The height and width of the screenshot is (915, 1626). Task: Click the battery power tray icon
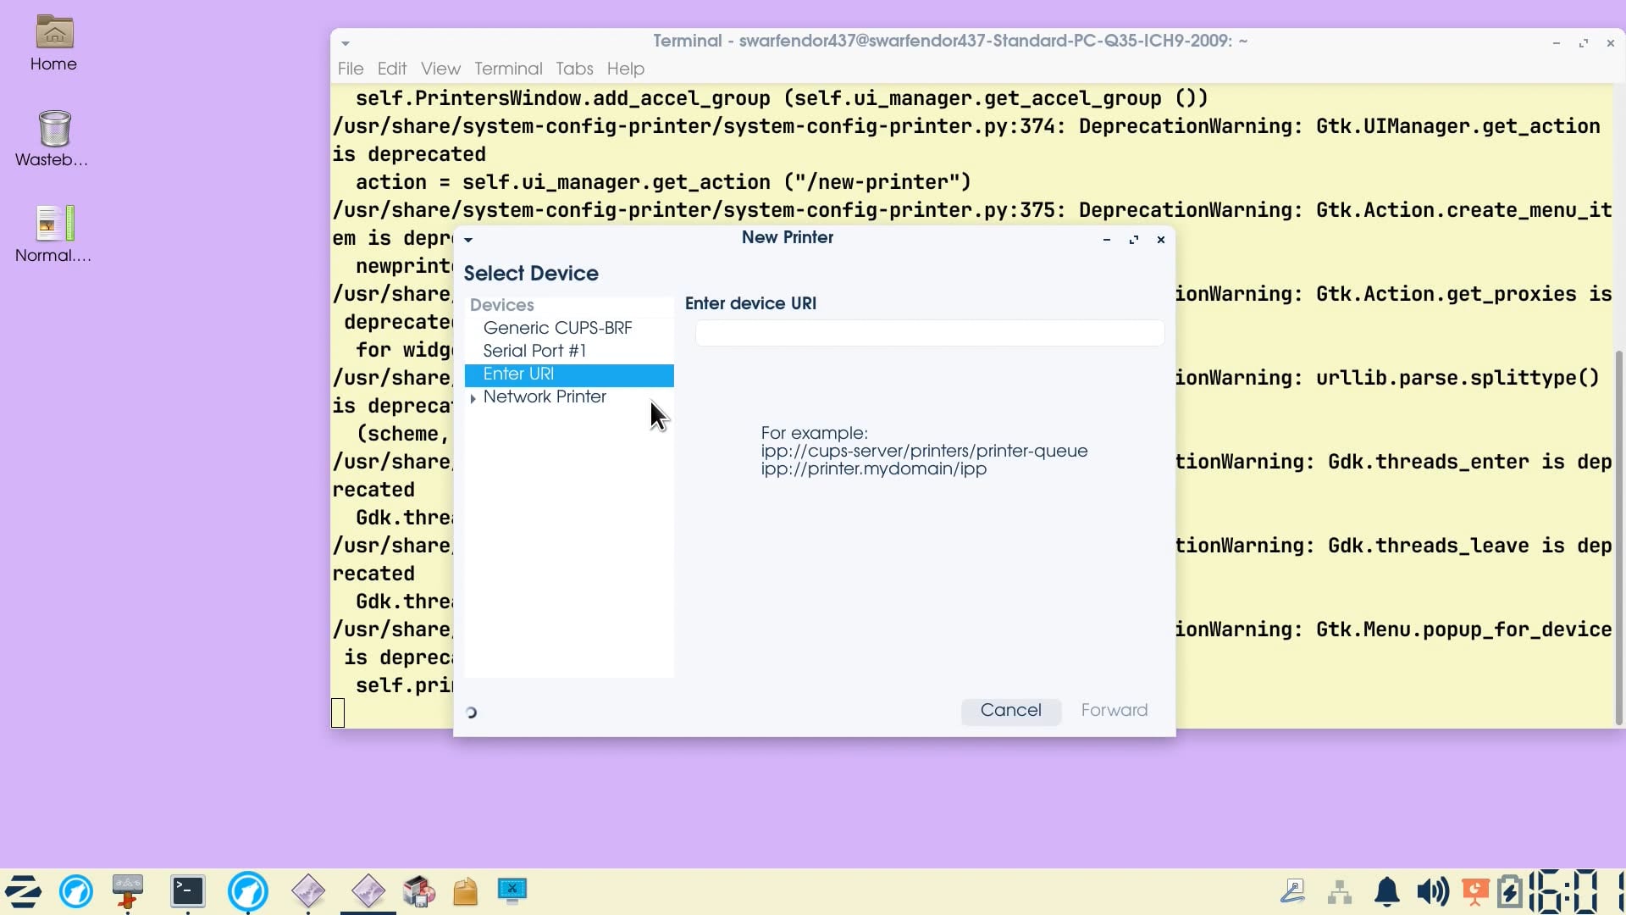point(1510,891)
